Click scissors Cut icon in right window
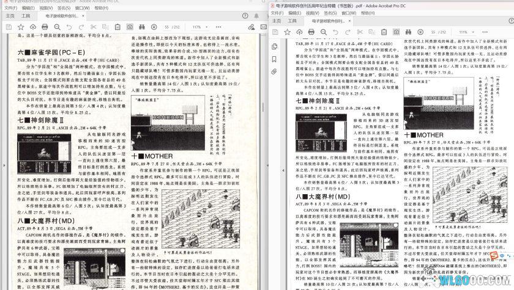Screen dimensions: 514x290 coord(360,32)
